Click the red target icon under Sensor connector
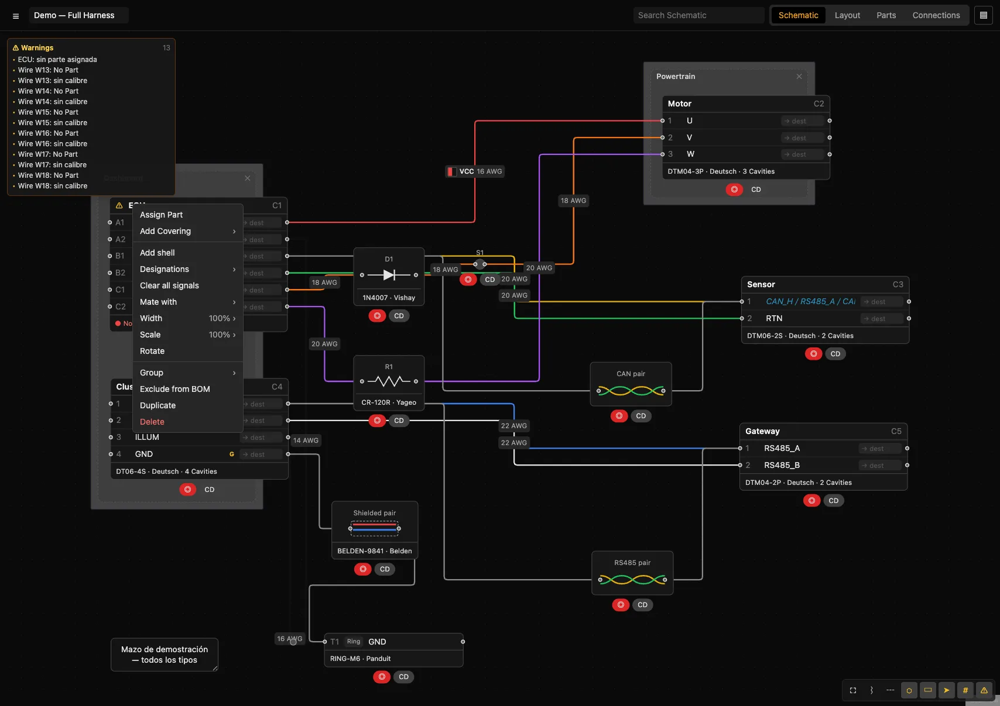 tap(813, 354)
